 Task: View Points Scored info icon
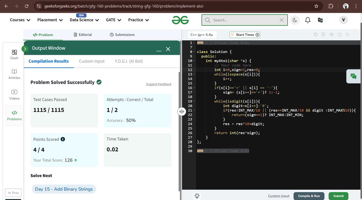pyautogui.click(x=63, y=139)
